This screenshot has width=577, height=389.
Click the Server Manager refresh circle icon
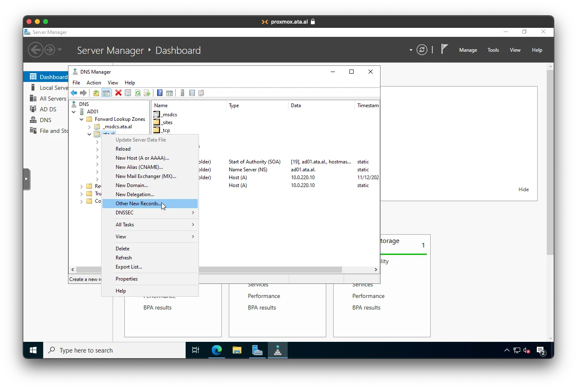[422, 50]
